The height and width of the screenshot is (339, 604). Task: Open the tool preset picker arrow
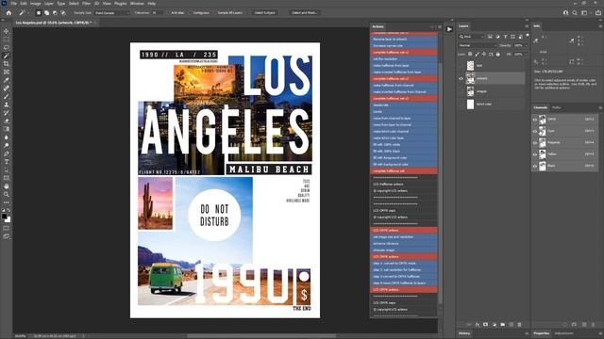click(28, 12)
